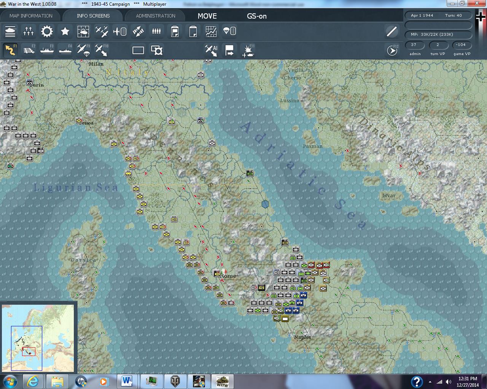Switch to the INFO SCREENS tab

click(x=93, y=16)
